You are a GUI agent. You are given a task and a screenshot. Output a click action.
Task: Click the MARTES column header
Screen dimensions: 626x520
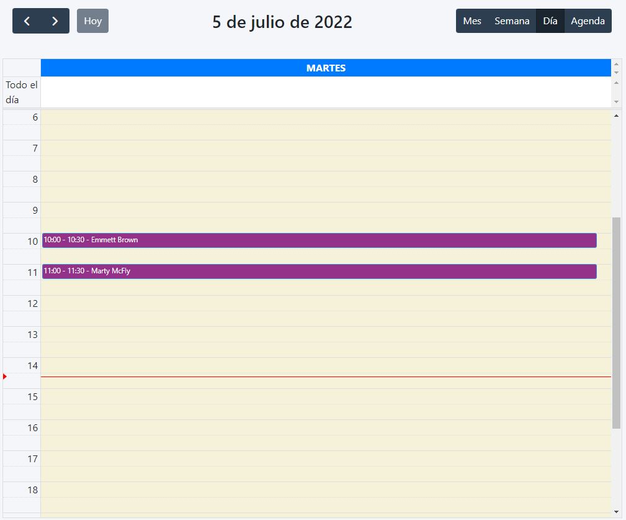point(326,68)
